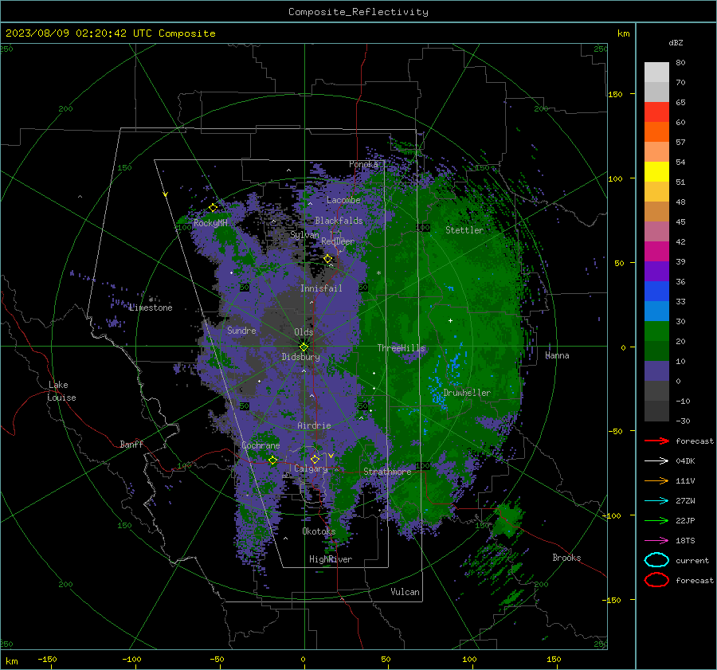717x670 pixels.
Task: Click the Okotoks label
Action: tap(319, 531)
